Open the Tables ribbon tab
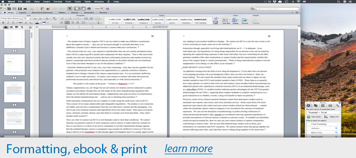 [x=62, y=13]
